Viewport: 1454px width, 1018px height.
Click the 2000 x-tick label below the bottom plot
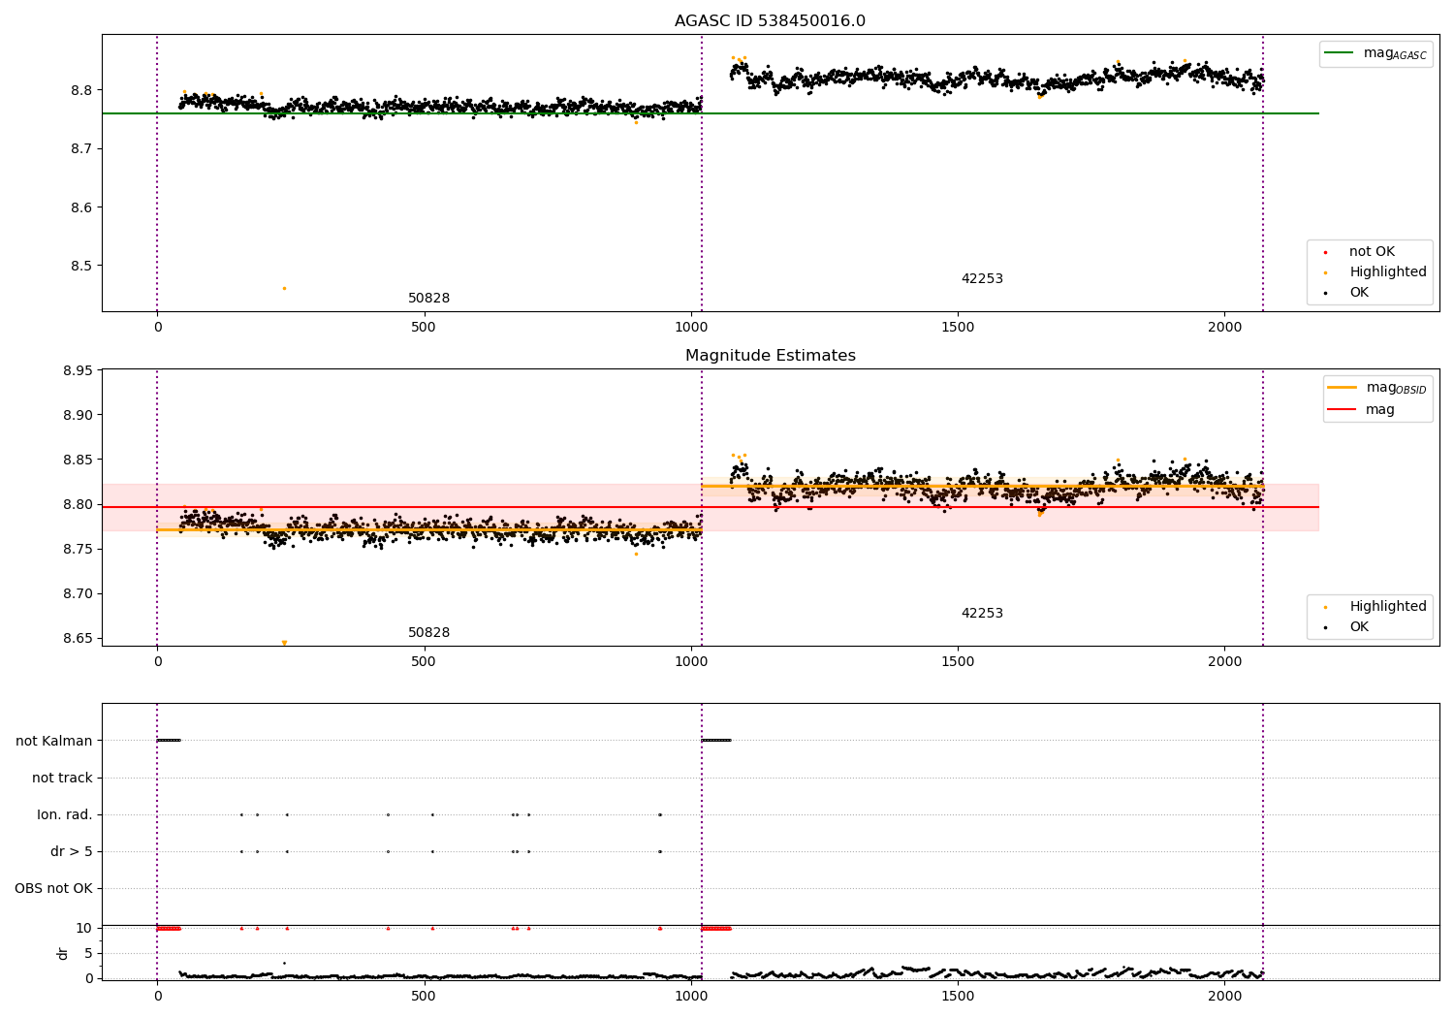pos(1225,996)
